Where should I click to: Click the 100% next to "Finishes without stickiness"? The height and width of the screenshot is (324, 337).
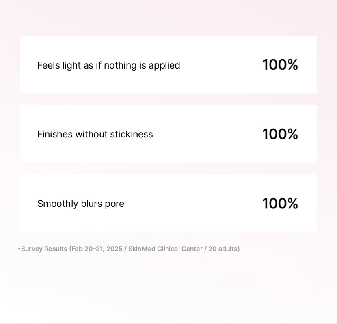tap(280, 134)
